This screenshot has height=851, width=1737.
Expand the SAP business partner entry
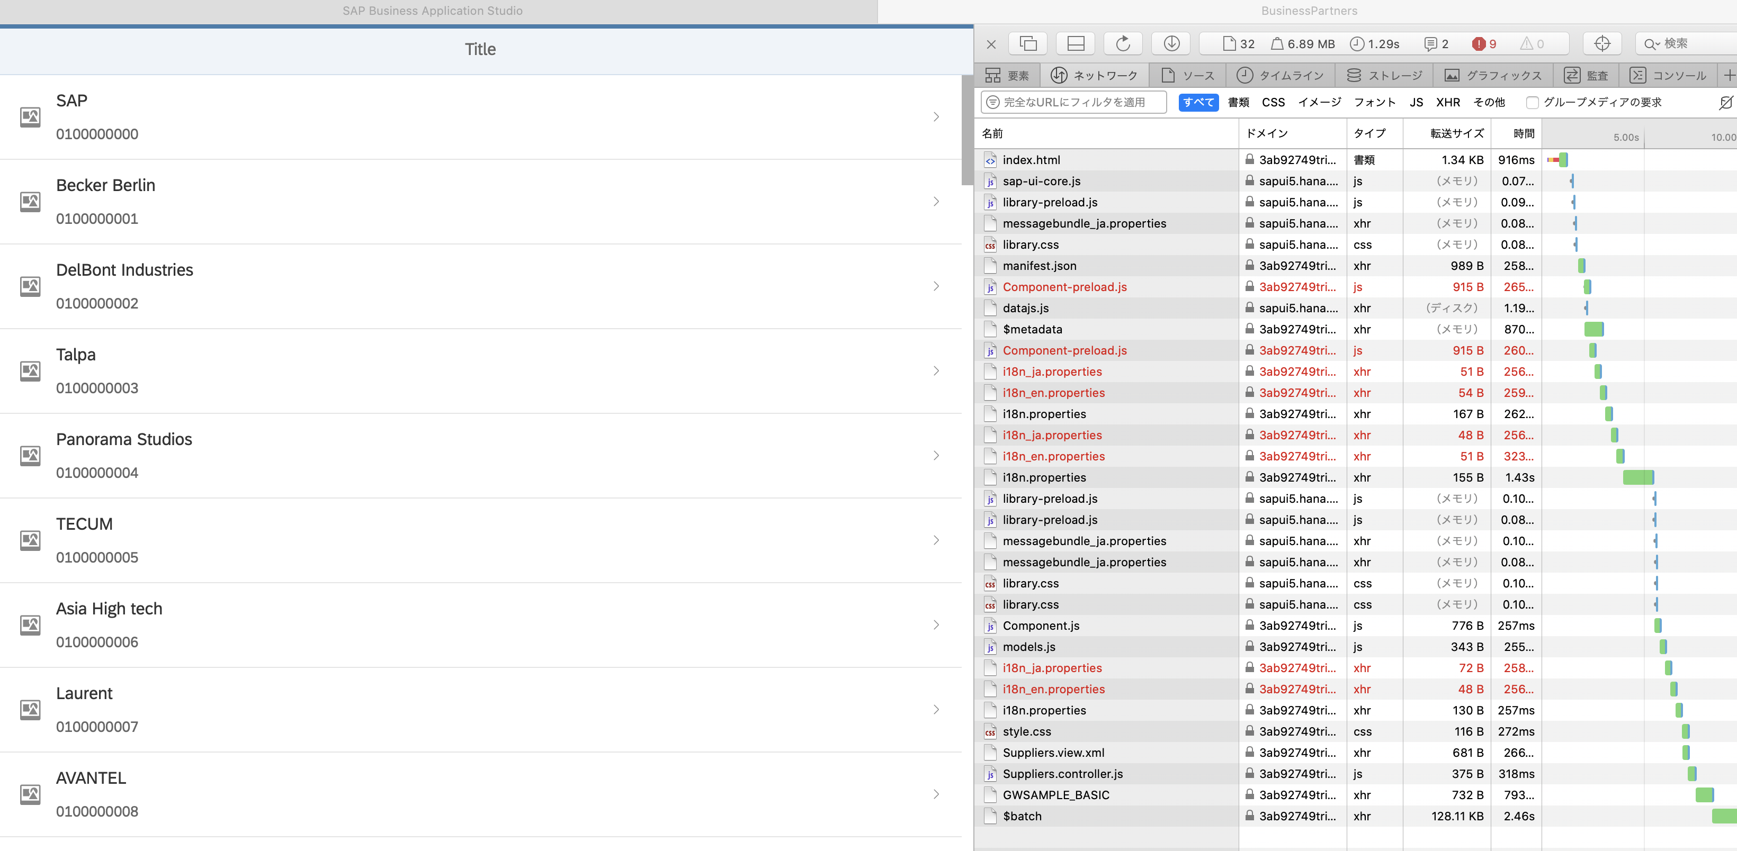pos(936,116)
